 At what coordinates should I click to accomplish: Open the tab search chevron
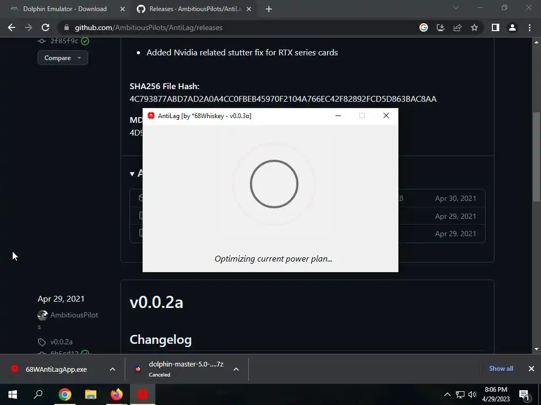[456, 7]
